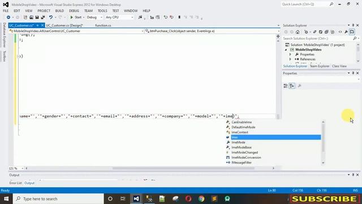Switch to the UC_Customer.cs [Design] tab
The width and height of the screenshot is (362, 204).
[64, 25]
